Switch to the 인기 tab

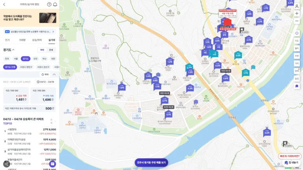[7, 40]
